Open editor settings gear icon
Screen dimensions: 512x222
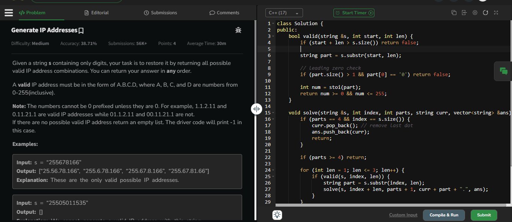(475, 13)
